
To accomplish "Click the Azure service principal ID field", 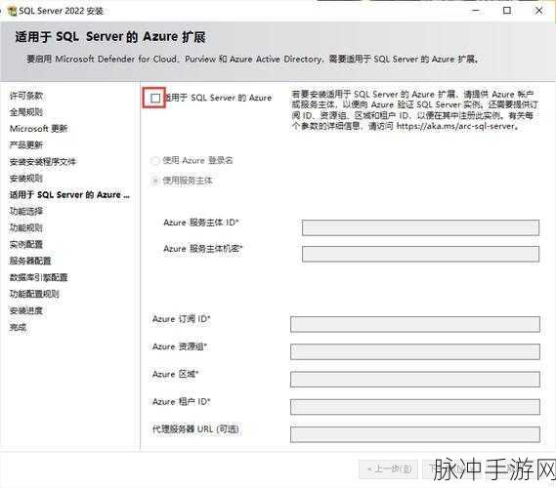I will click(420, 227).
